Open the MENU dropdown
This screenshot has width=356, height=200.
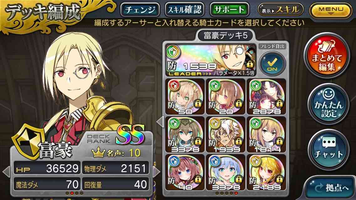tap(331, 10)
